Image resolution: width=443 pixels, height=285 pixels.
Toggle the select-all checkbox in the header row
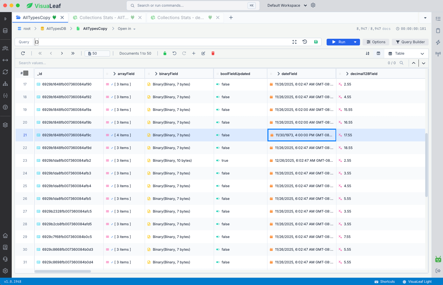[x=26, y=73]
